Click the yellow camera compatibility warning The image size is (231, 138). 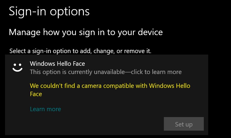(x=110, y=90)
